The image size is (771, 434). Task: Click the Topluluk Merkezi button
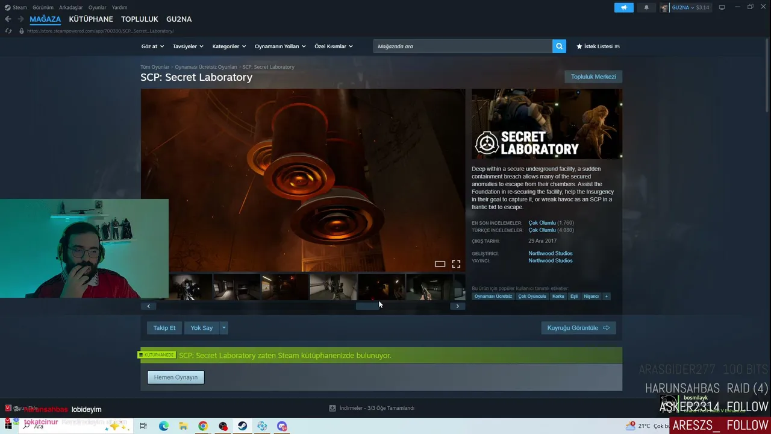(x=593, y=77)
